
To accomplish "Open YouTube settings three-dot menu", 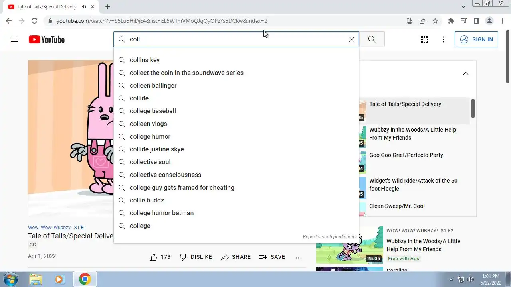I will pyautogui.click(x=444, y=39).
